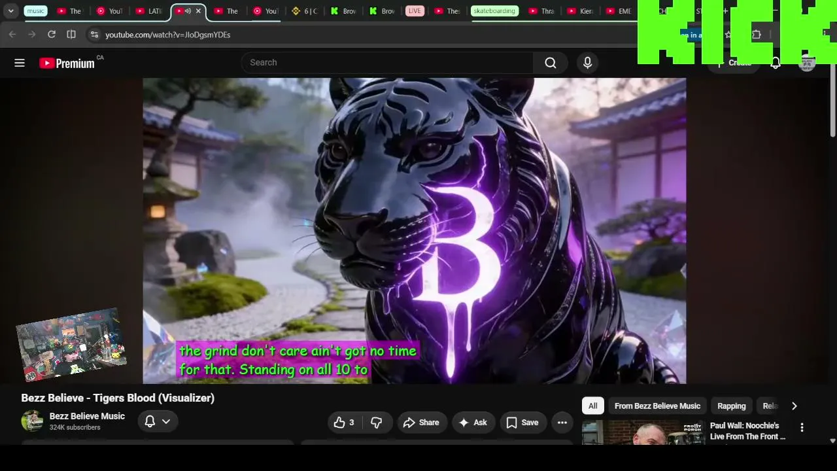Save the video to a playlist
The height and width of the screenshot is (471, 837).
[x=522, y=423]
